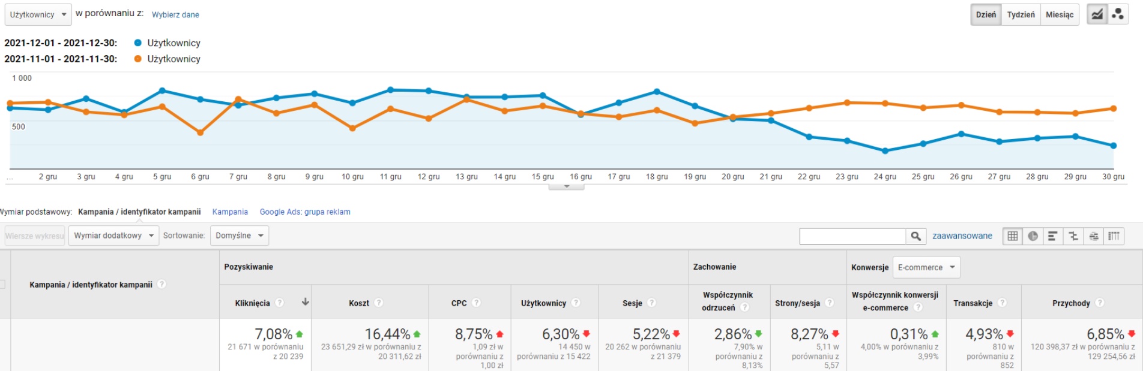Viewport: 1143px width, 371px height.
Task: Click the Wiersze wykresu button
Action: tap(34, 236)
